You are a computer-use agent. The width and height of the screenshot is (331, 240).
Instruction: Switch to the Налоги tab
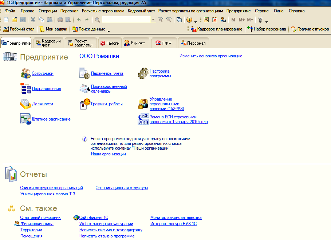[x=110, y=43]
